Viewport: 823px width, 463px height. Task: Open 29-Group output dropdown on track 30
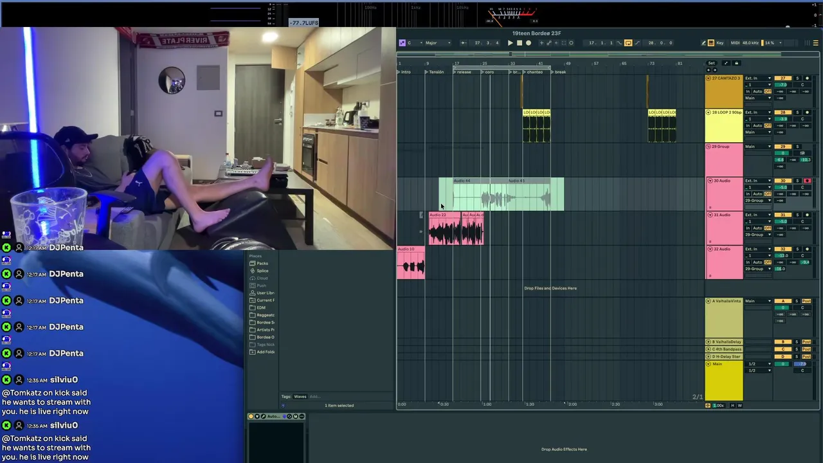click(x=758, y=201)
